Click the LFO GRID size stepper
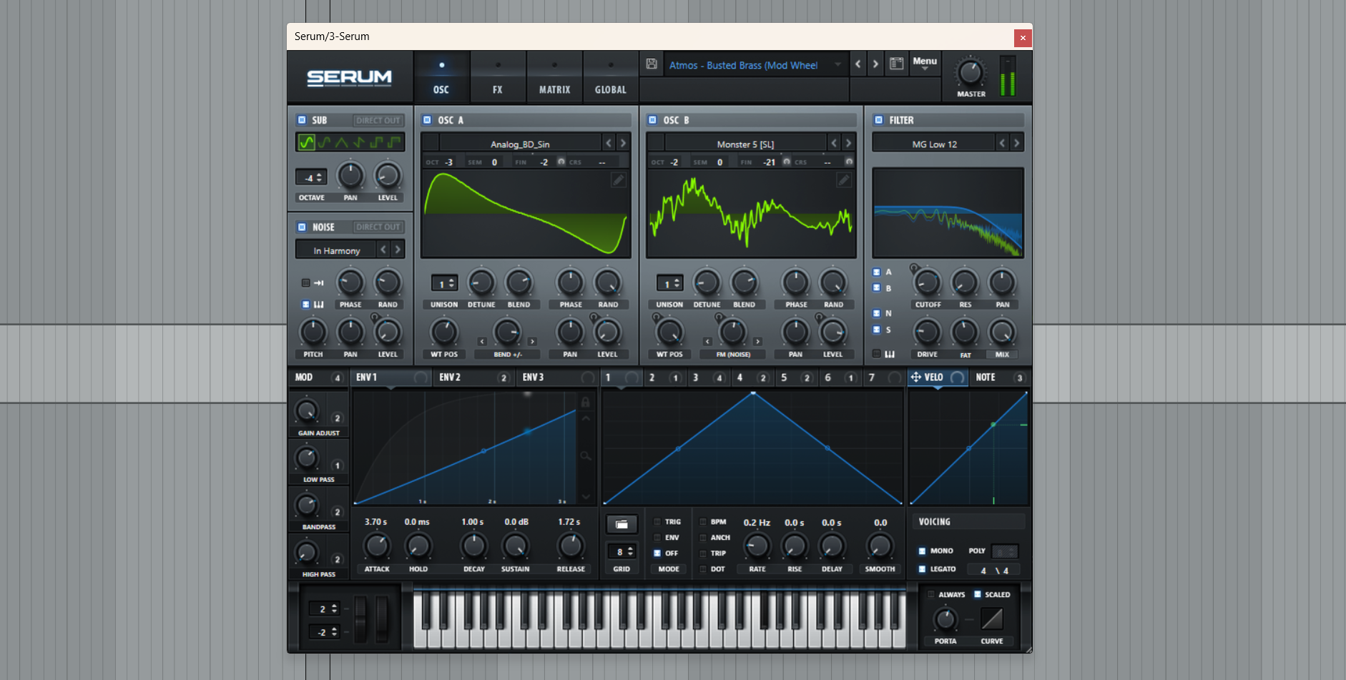This screenshot has width=1346, height=680. pyautogui.click(x=629, y=552)
